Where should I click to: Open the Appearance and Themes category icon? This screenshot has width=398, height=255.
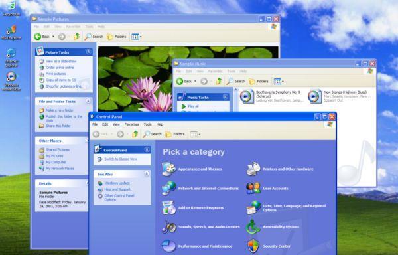[x=168, y=169]
